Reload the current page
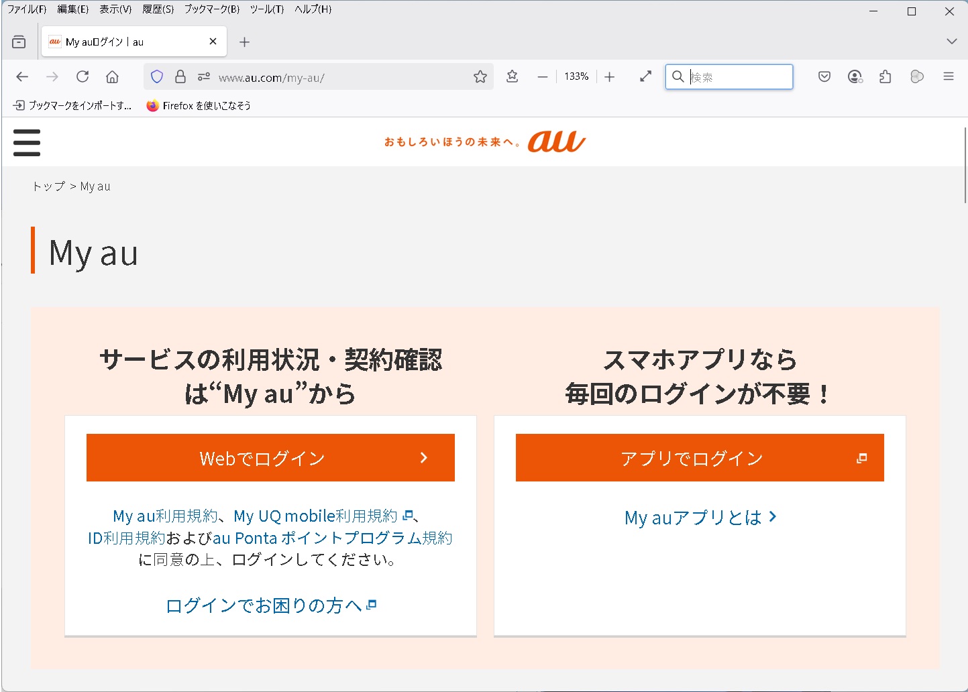This screenshot has height=692, width=968. coord(83,76)
